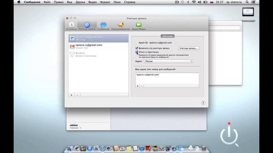This screenshot has height=153, width=273.
Task: Open yellow Notes in the Dock
Action: click(129, 148)
